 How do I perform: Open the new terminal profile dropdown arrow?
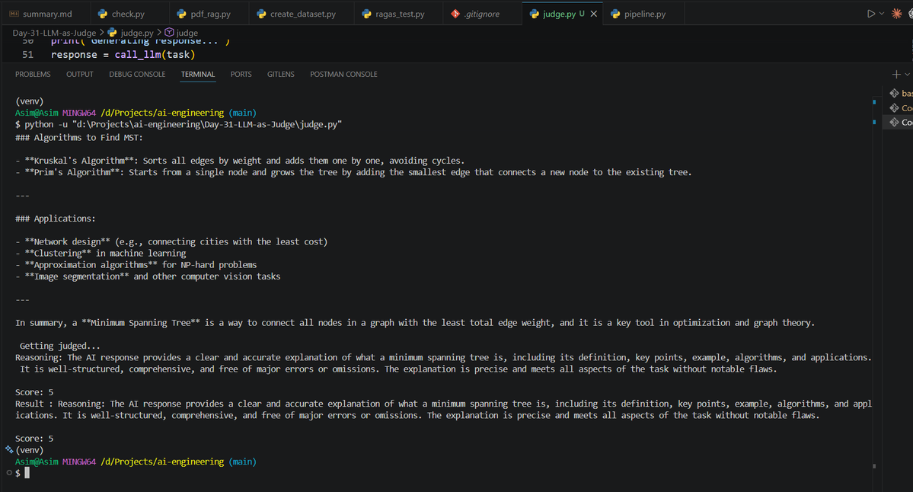[x=907, y=74]
